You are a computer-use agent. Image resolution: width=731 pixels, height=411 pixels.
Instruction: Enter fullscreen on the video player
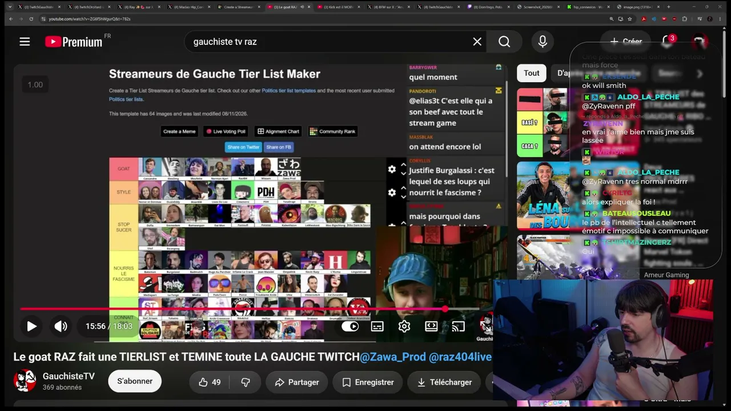(x=485, y=327)
